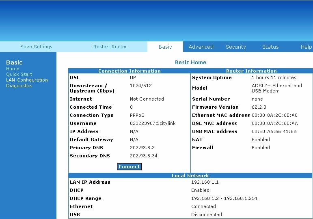
Task: Click the PPPoE connection type value
Action: (137, 115)
